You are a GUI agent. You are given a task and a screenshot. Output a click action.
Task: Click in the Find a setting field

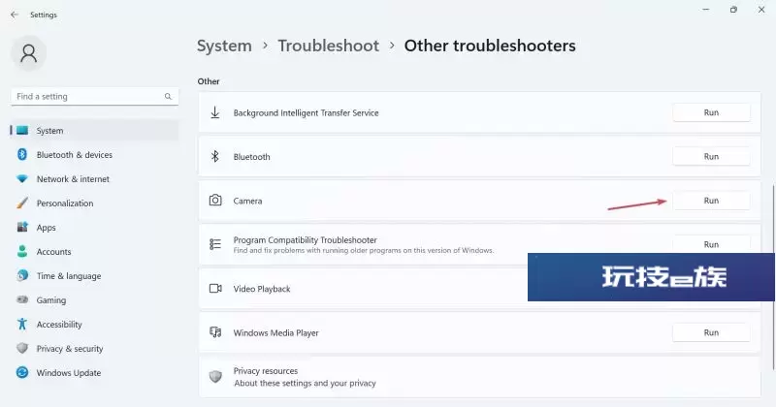click(x=94, y=97)
